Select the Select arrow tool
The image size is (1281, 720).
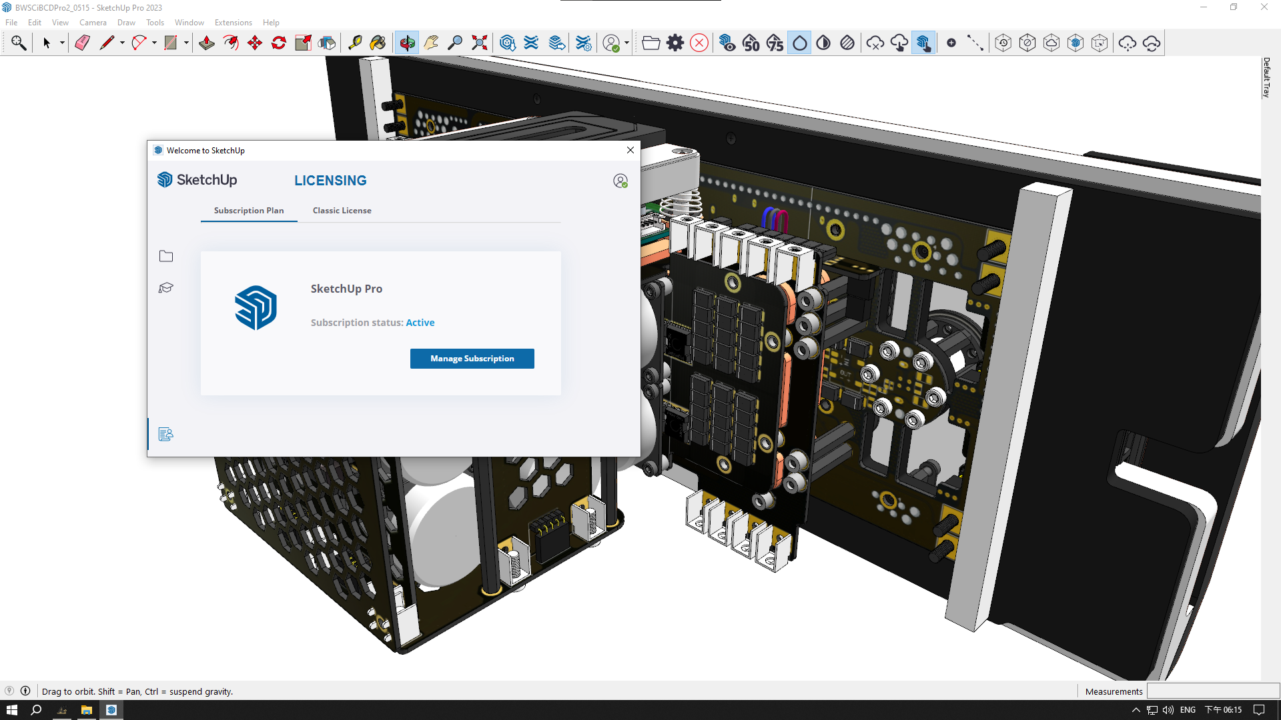[x=47, y=43]
